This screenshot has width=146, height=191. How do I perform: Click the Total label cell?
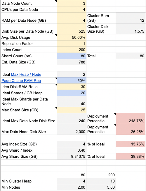coord(101,56)
